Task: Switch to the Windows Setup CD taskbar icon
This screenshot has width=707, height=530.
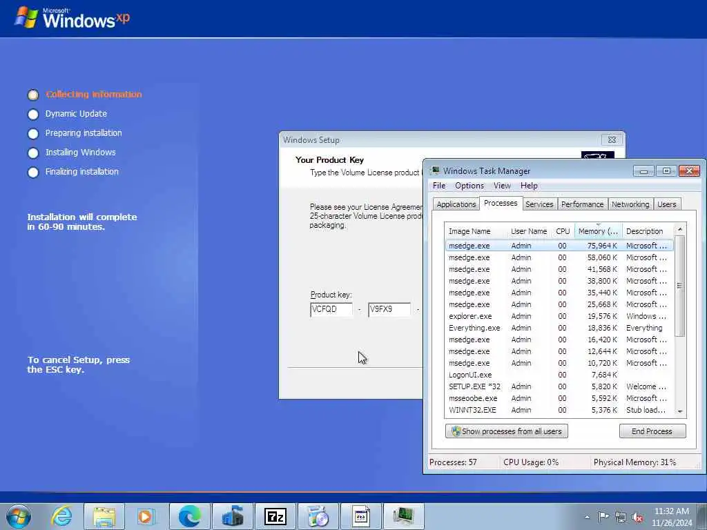Action: pos(318,516)
